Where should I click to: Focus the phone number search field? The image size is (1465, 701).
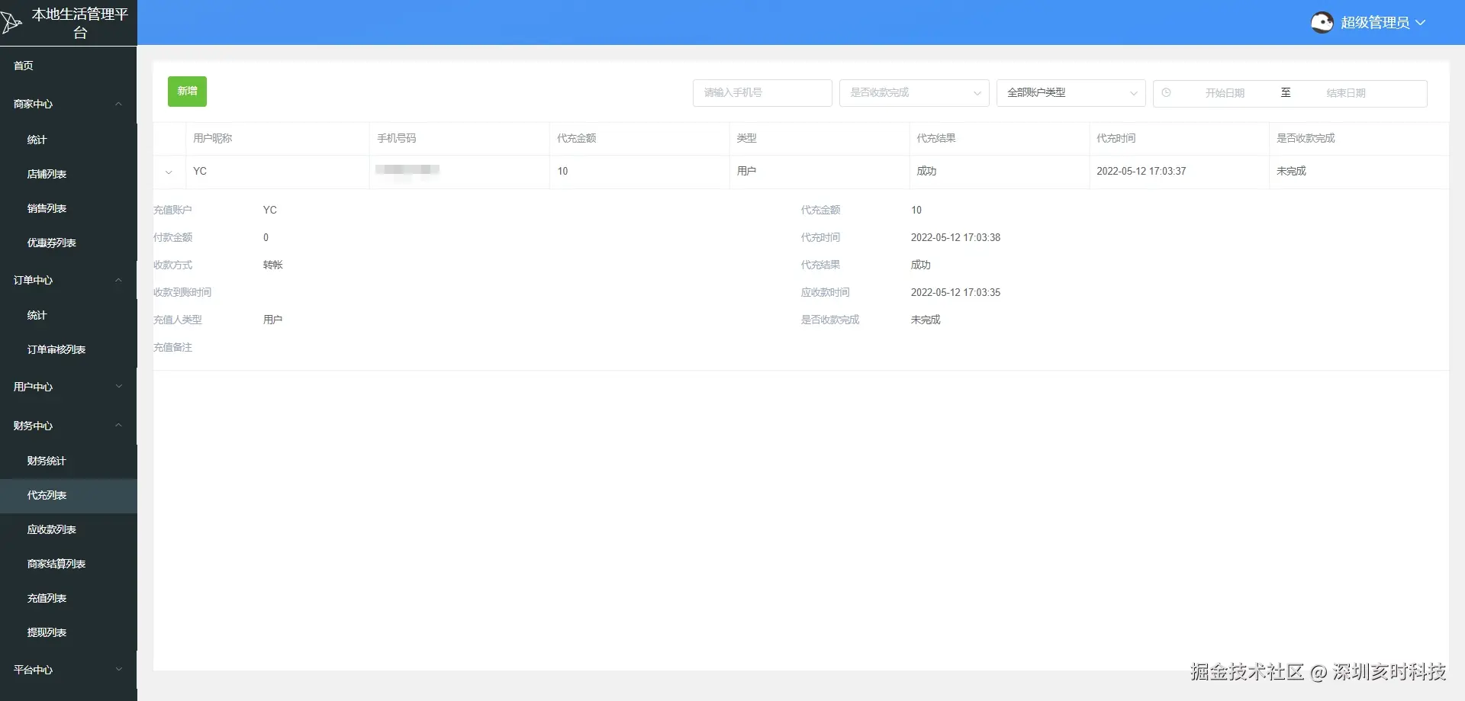pyautogui.click(x=762, y=93)
